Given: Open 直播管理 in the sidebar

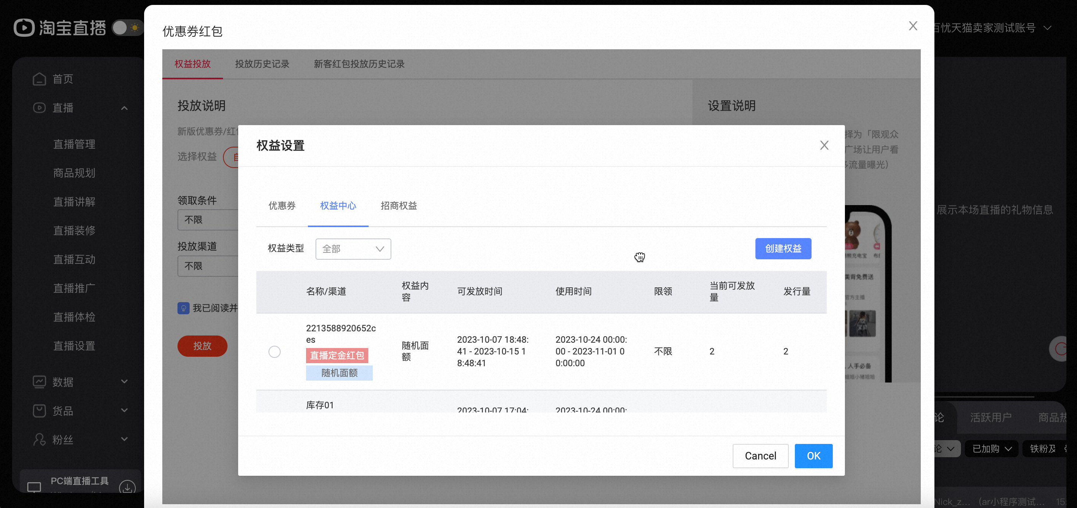Looking at the screenshot, I should tap(74, 144).
